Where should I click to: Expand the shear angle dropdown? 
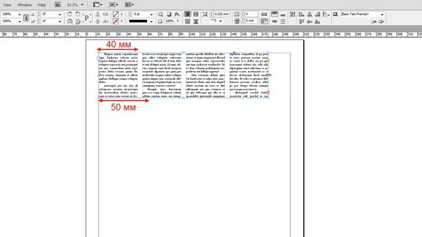60,21
